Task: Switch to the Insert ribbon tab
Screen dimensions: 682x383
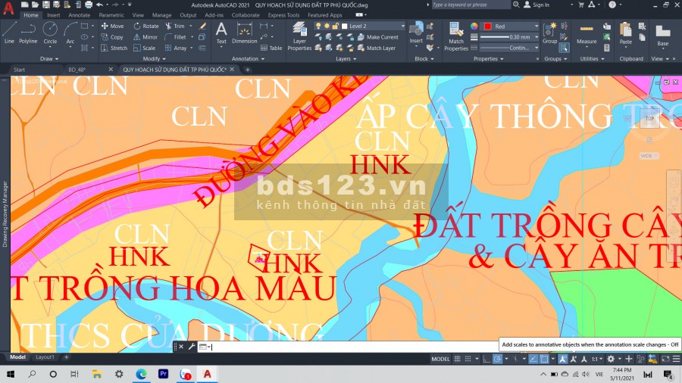Action: coord(54,15)
